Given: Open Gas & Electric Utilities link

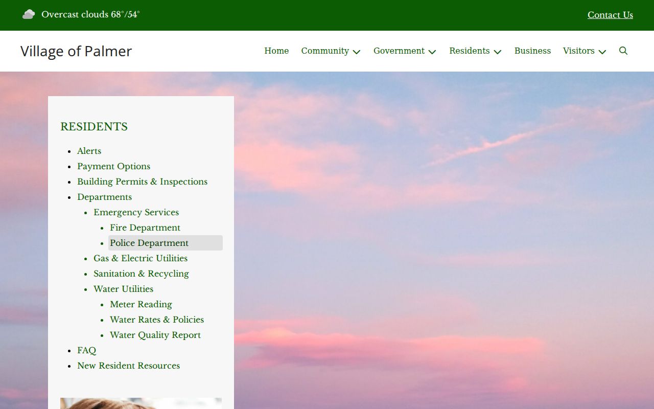Looking at the screenshot, I should point(141,258).
